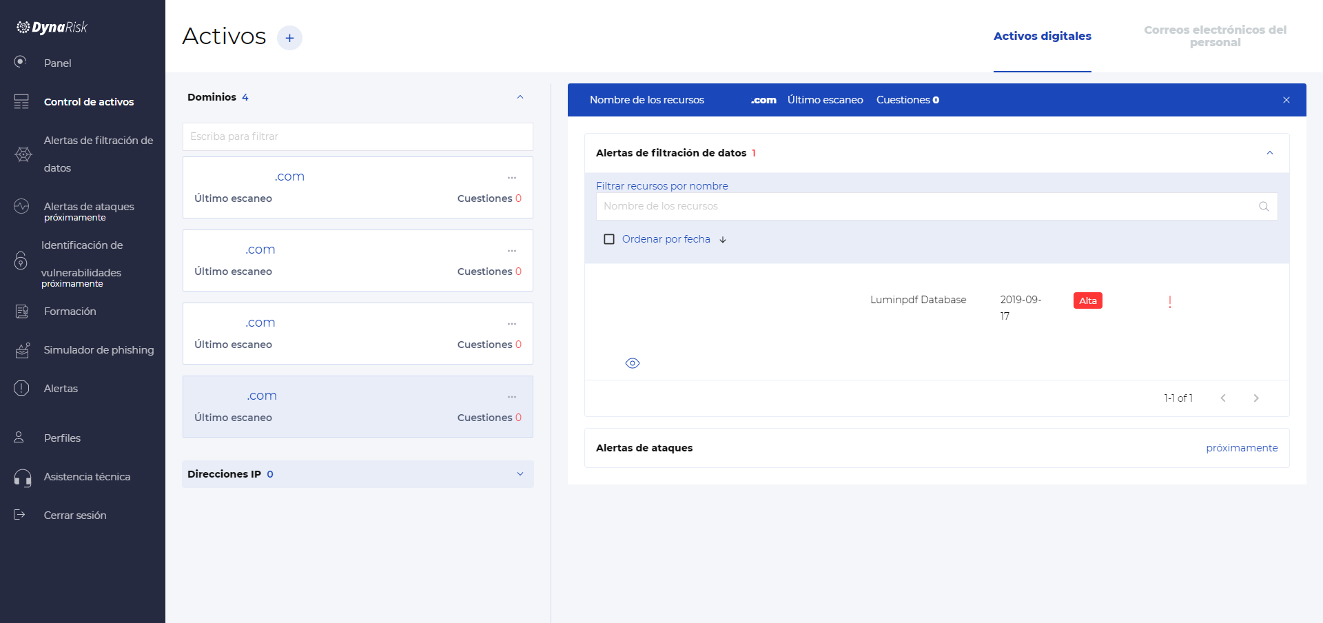Click the Panel sidebar icon
The width and height of the screenshot is (1323, 623).
(x=21, y=61)
